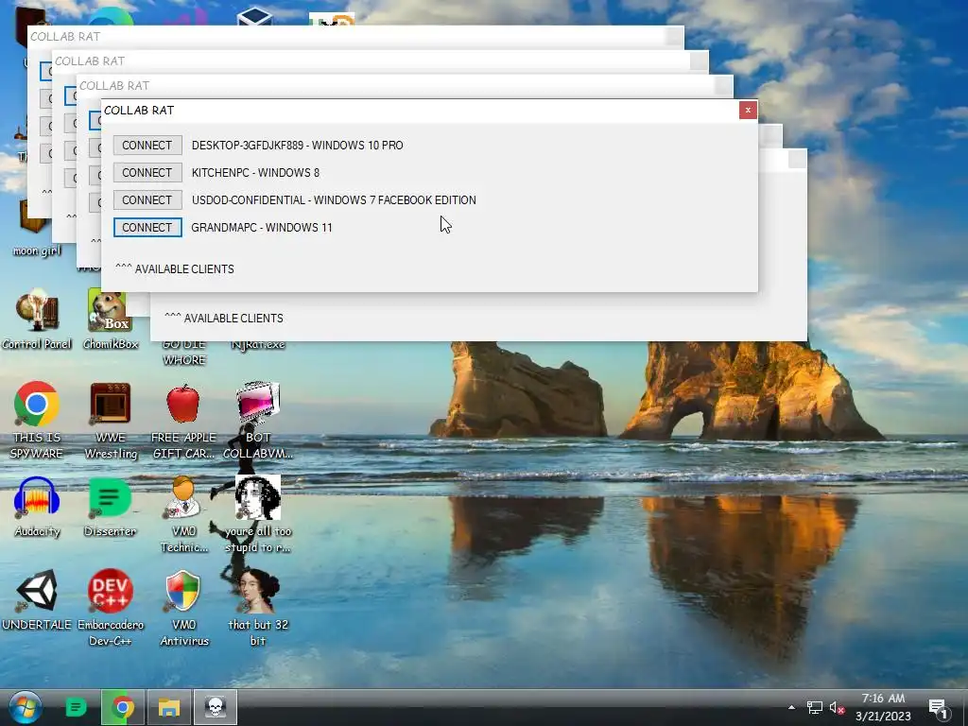Open the network status tray icon
The width and height of the screenshot is (968, 726).
pos(815,707)
